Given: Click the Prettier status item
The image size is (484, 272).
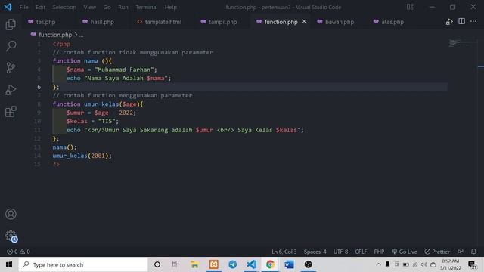Looking at the screenshot, I should pyautogui.click(x=437, y=252).
